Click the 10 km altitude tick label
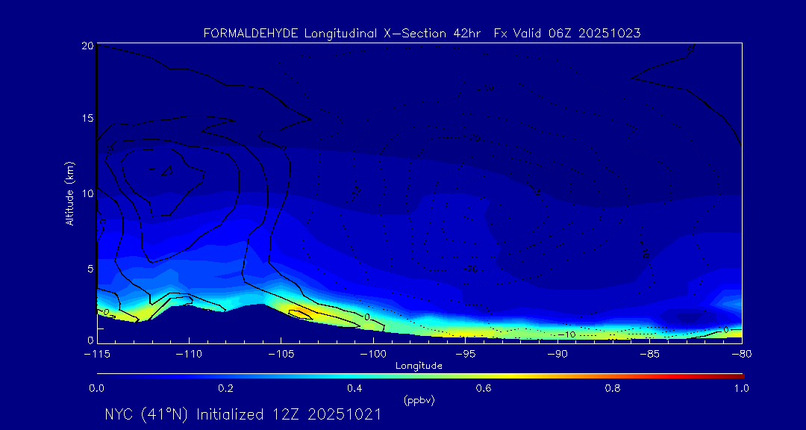The width and height of the screenshot is (806, 430). click(x=86, y=193)
